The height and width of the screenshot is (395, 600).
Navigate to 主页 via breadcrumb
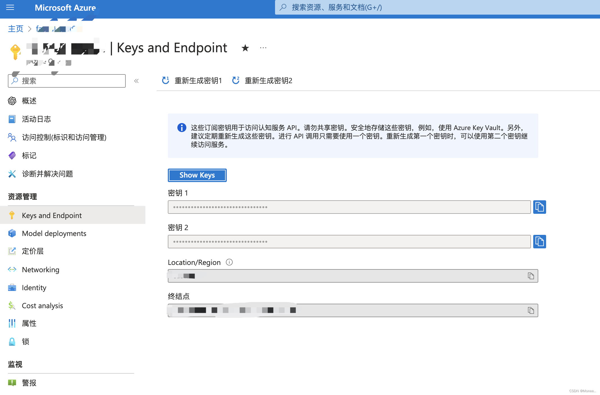pyautogui.click(x=15, y=28)
